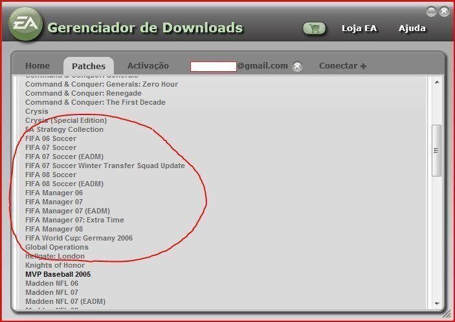This screenshot has height=322, width=455.
Task: Click the resize grip at window corner
Action: (447, 314)
